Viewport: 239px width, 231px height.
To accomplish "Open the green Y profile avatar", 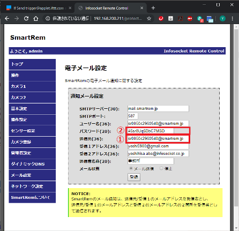I will point(222,18).
